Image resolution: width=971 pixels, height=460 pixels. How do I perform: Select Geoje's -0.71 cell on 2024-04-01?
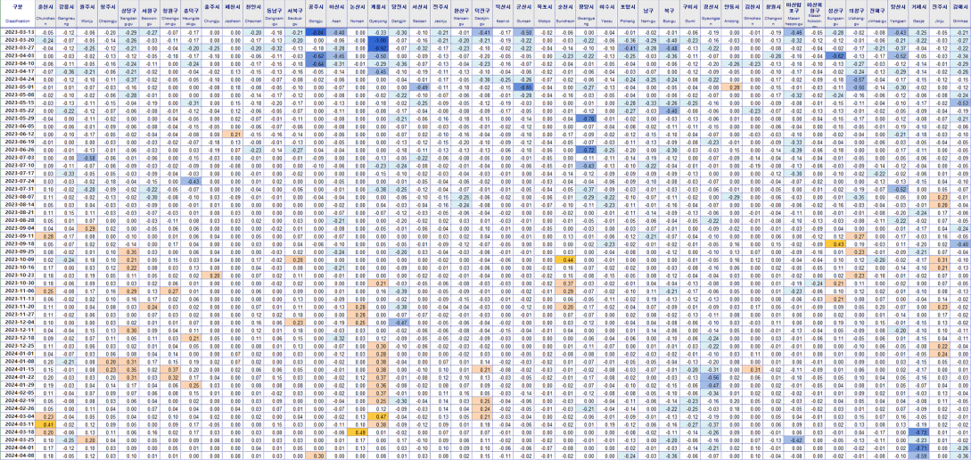[x=920, y=448]
